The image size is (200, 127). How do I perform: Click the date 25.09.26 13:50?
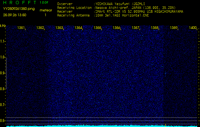15,15
